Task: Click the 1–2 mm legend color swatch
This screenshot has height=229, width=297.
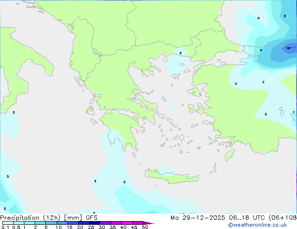Action: 30,223
